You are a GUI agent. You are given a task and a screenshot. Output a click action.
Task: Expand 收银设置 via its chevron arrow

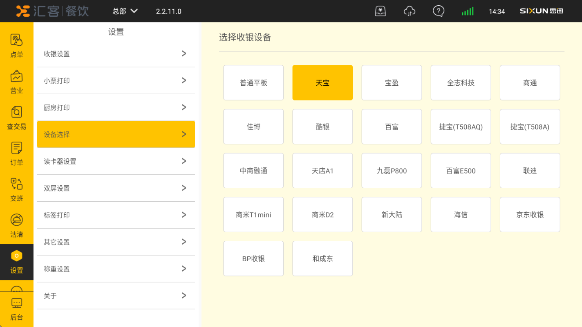coord(184,53)
